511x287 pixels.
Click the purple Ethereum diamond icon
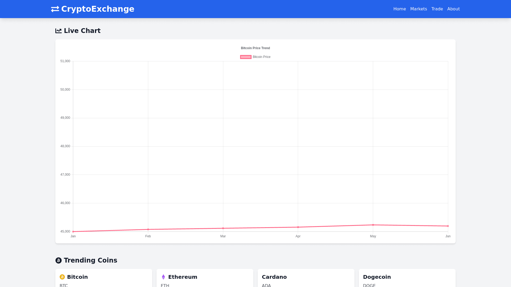click(x=163, y=277)
